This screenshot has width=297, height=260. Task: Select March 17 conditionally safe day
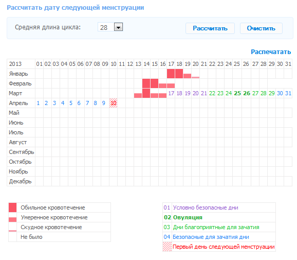[x=171, y=93]
